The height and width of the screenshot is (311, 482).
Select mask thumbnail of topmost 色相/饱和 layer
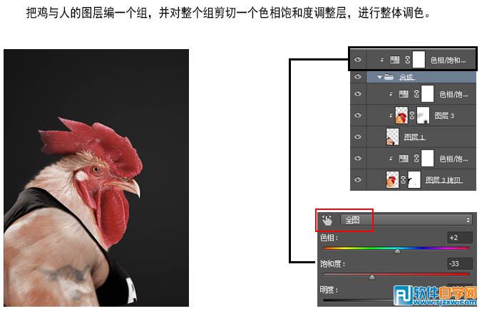(419, 60)
